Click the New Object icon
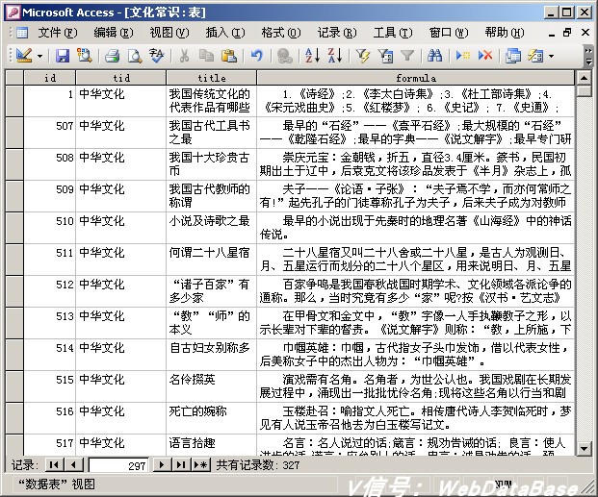The image size is (598, 497). 535,56
